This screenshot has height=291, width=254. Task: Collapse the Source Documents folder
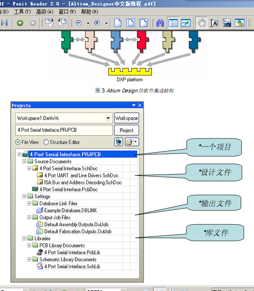point(24,161)
